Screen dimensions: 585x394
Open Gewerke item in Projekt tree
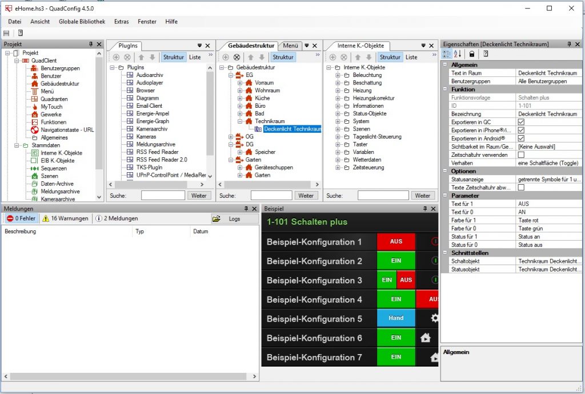[x=51, y=115]
